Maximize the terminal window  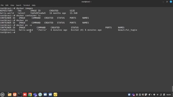[x=167, y=2]
